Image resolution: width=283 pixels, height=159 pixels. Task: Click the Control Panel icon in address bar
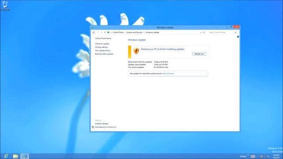coord(108,32)
